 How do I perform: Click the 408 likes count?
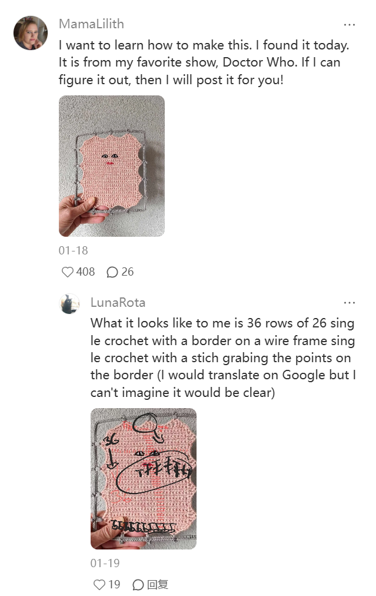point(85,271)
